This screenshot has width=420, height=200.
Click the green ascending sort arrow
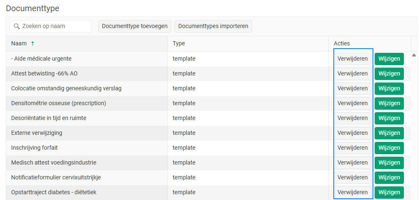(33, 44)
